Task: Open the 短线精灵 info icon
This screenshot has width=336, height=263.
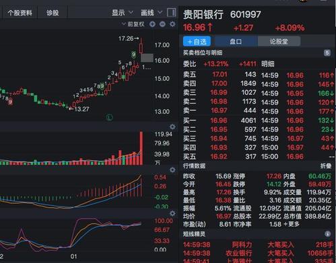Action: [x=327, y=234]
